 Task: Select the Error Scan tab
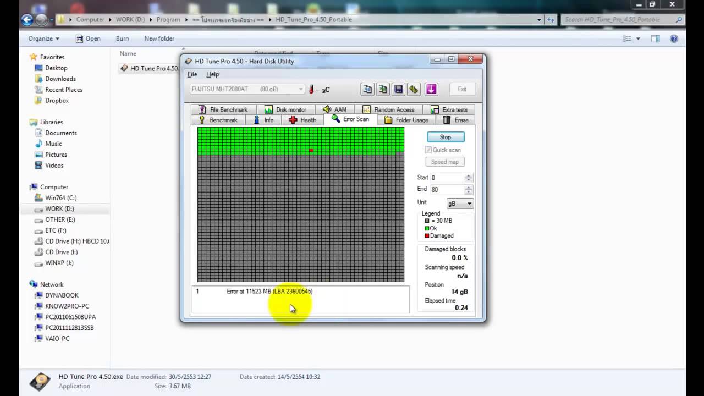point(350,119)
